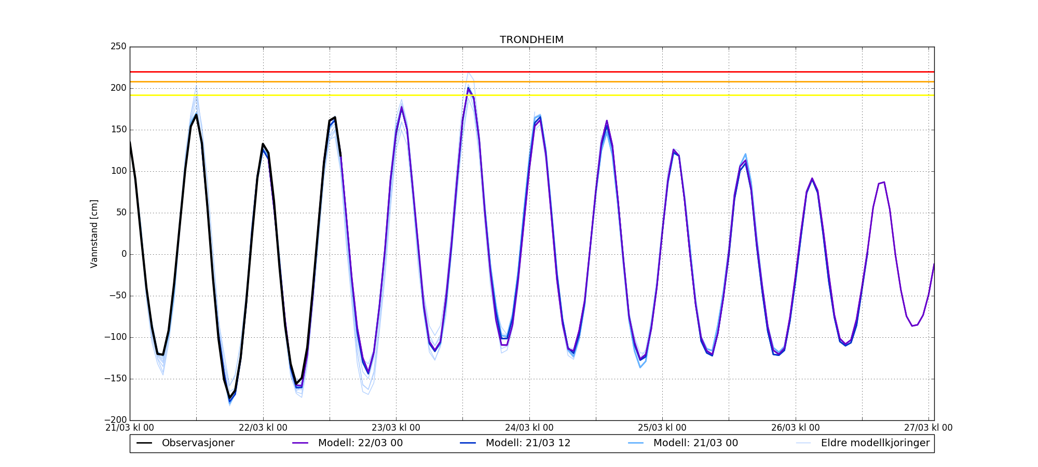Click the red horizontal threshold line
Viewport: 1038px width, 467px height.
[532, 72]
